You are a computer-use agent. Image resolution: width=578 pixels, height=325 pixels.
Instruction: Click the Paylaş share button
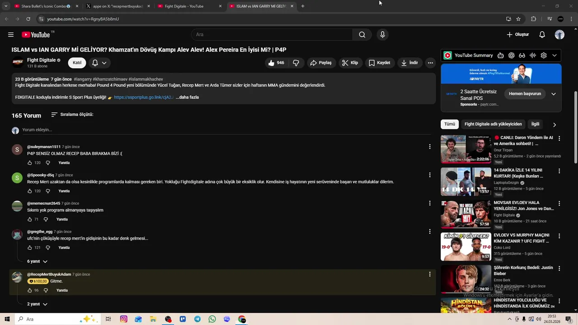(321, 63)
